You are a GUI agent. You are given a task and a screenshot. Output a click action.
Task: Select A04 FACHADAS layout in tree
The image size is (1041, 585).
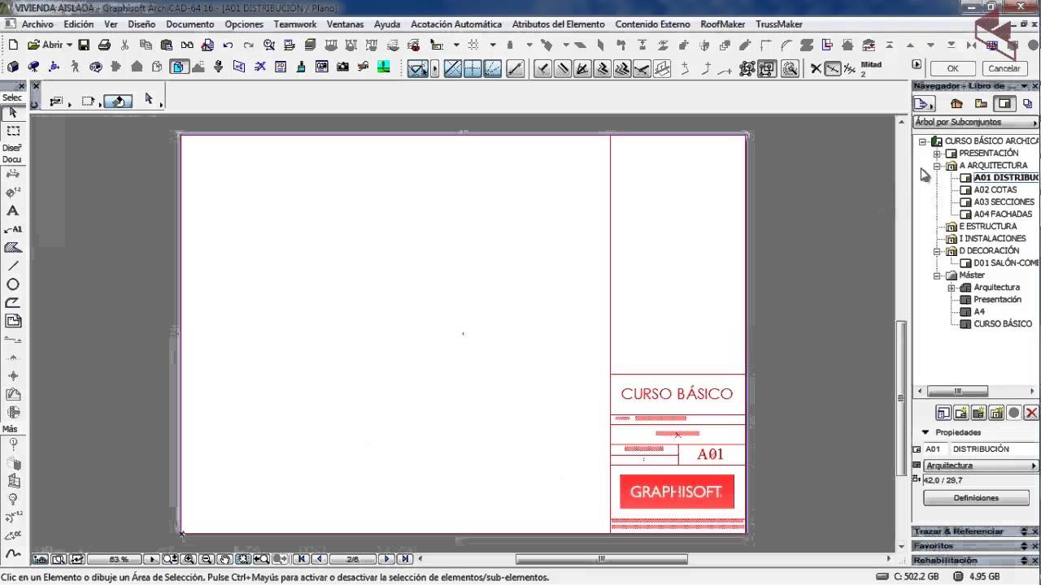pos(1003,214)
